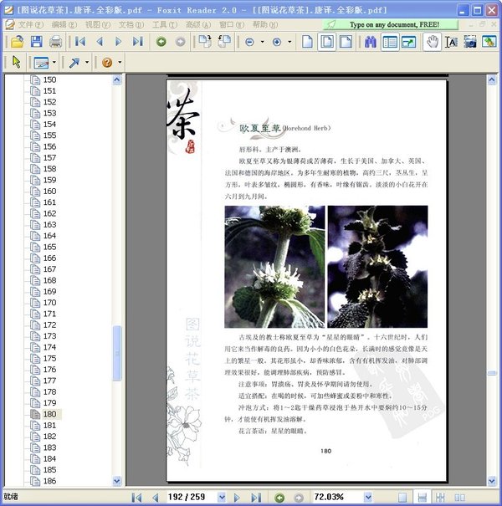Go to previous page in status bar
The image size is (502, 506).
tap(156, 498)
